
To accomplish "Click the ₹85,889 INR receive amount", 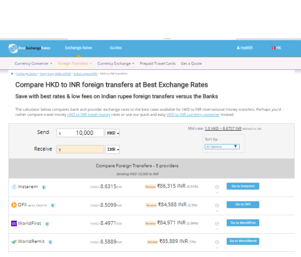I will [174, 241].
